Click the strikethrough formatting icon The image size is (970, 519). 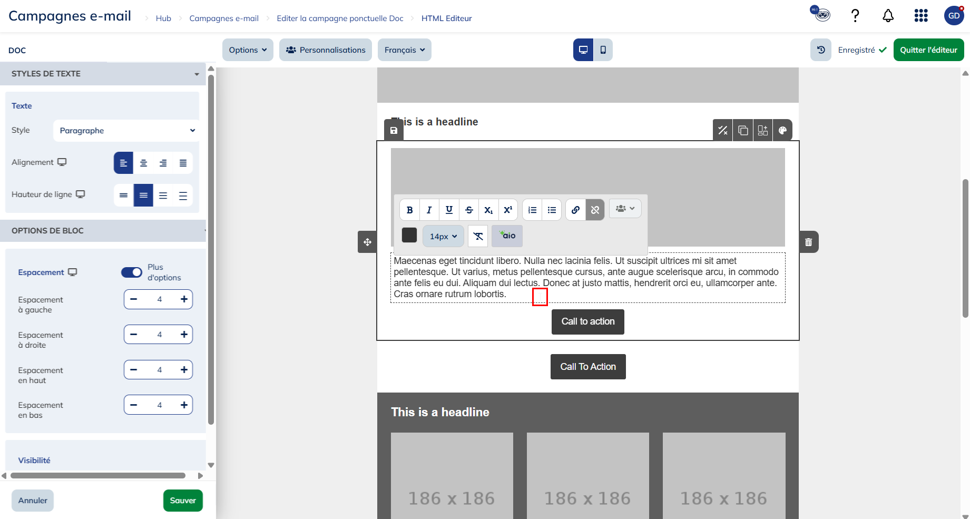[469, 210]
